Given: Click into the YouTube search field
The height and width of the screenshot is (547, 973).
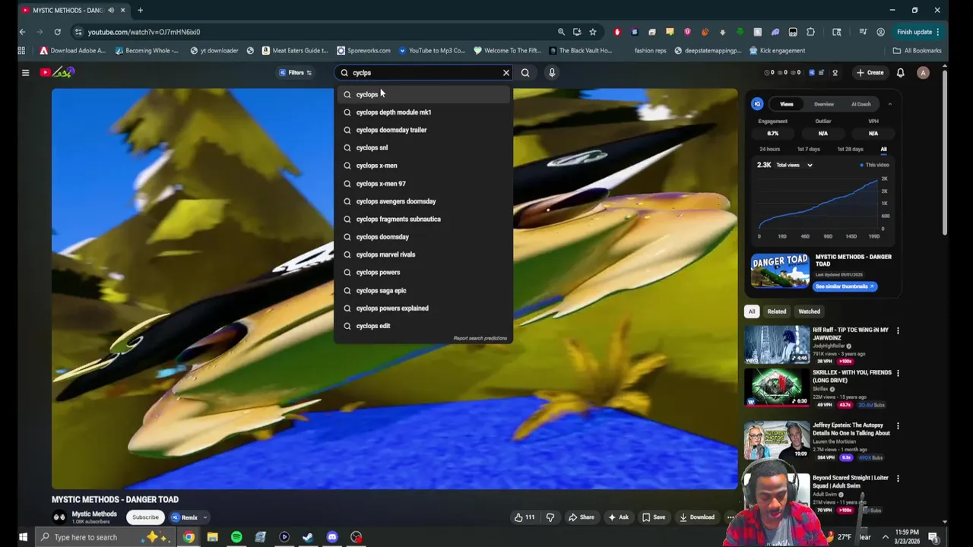Looking at the screenshot, I should click(423, 73).
